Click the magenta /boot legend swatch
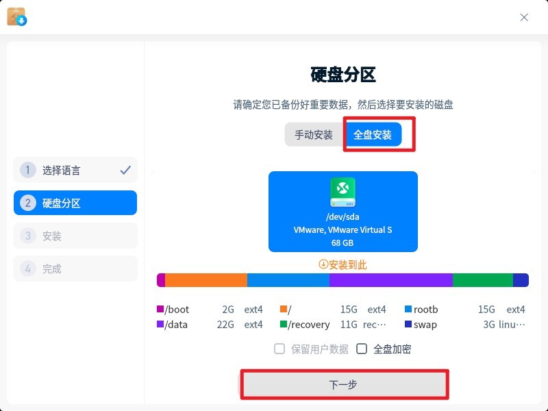Viewport: 548px width, 411px height. (x=160, y=309)
